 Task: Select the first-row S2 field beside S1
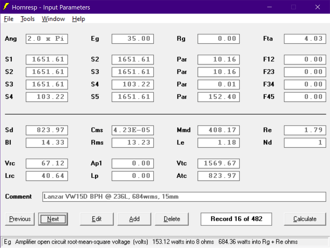(x=133, y=60)
